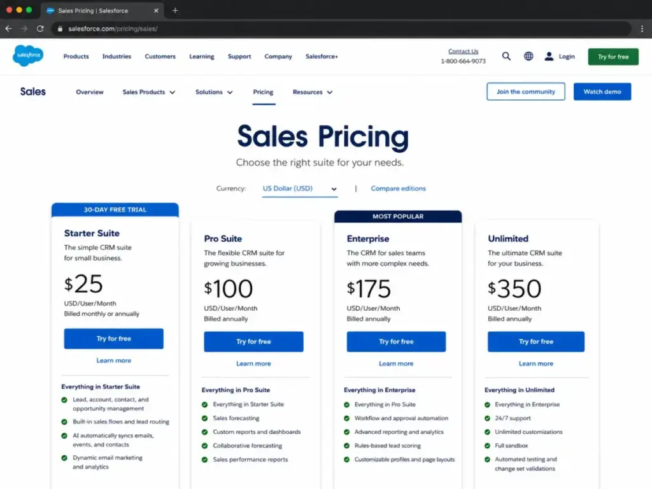Click the address bar URL
This screenshot has height=489, width=652.
point(113,29)
